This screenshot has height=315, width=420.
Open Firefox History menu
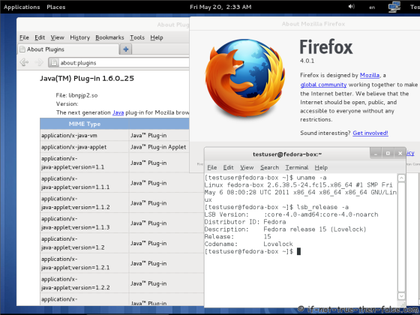click(x=79, y=37)
